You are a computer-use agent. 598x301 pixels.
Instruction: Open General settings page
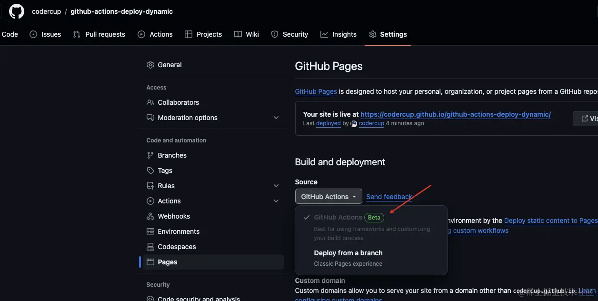[x=213, y=65]
